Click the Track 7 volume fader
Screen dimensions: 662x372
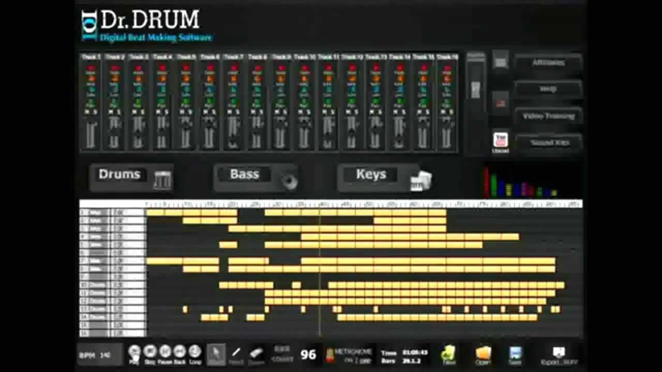tap(233, 133)
